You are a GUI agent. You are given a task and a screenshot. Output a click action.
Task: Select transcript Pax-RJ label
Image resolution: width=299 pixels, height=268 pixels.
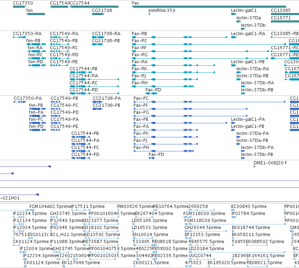(x=139, y=76)
